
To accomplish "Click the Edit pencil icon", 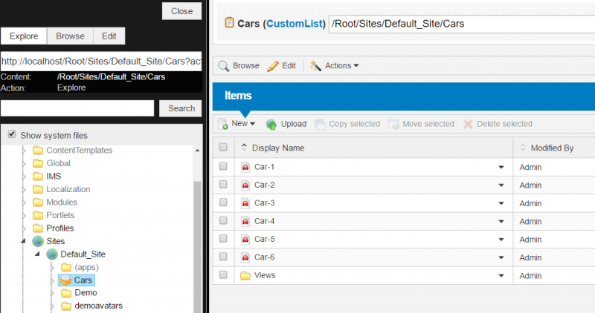I will coord(273,66).
